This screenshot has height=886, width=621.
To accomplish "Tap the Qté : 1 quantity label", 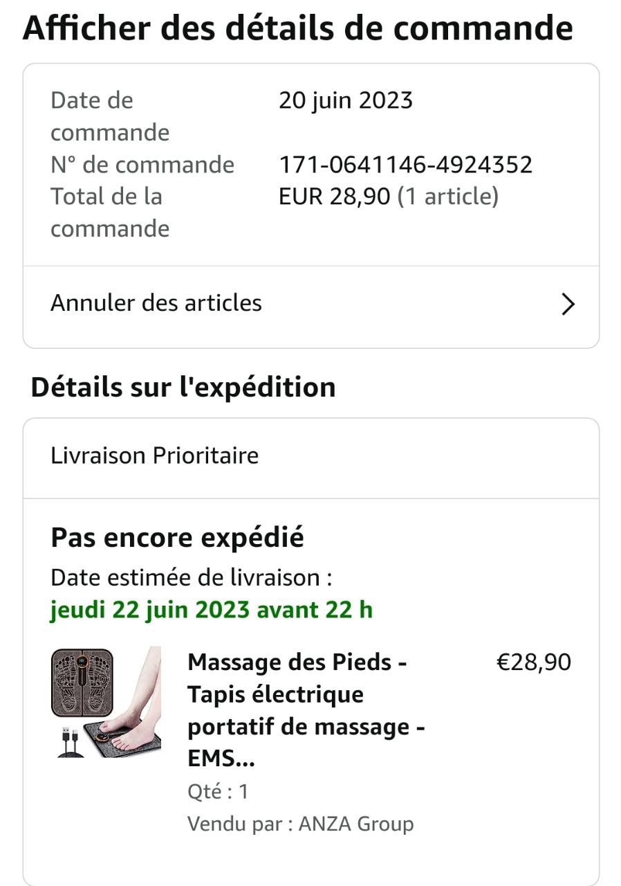I will [x=218, y=791].
